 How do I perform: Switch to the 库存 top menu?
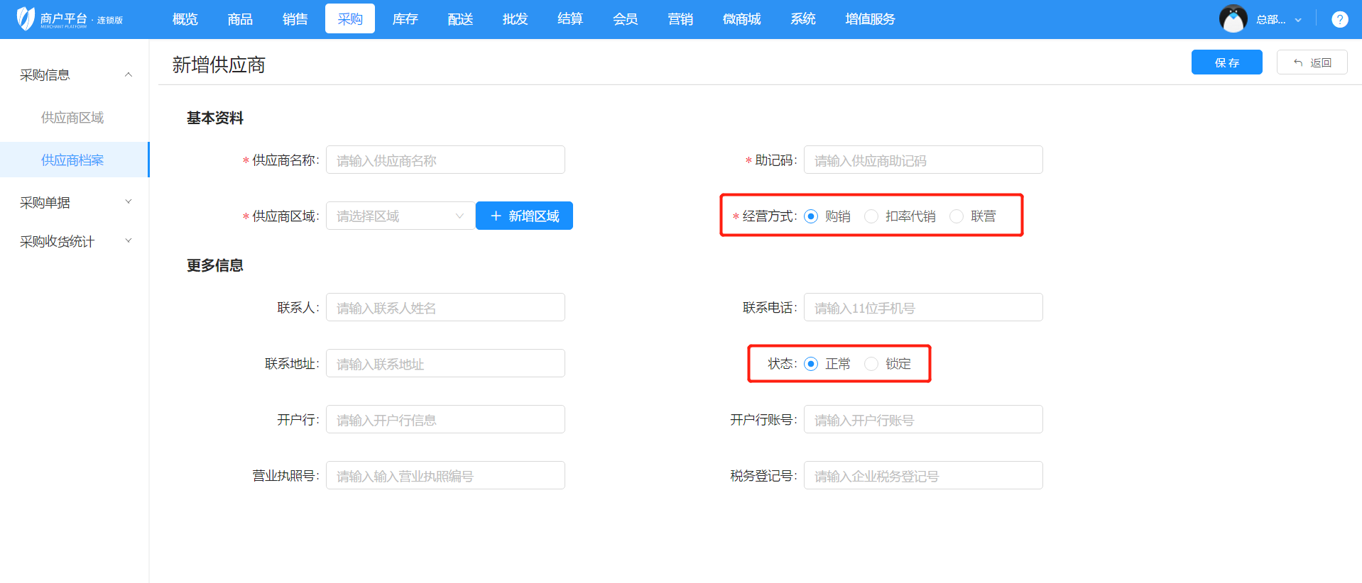click(x=405, y=19)
